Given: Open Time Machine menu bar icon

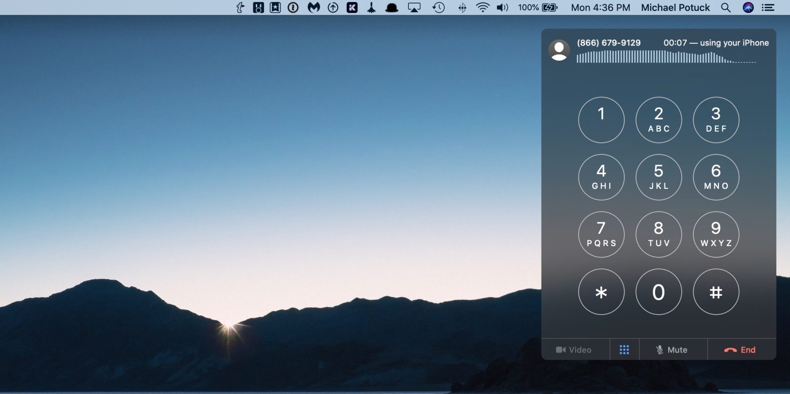Looking at the screenshot, I should 438,7.
